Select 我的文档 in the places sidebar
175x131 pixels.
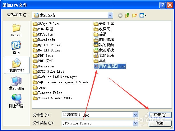tap(16, 65)
